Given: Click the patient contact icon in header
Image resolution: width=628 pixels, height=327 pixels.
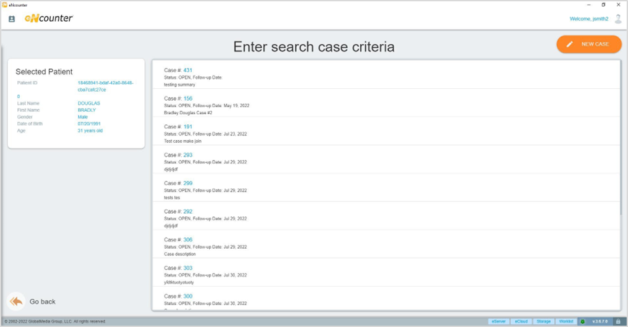Looking at the screenshot, I should [x=11, y=19].
